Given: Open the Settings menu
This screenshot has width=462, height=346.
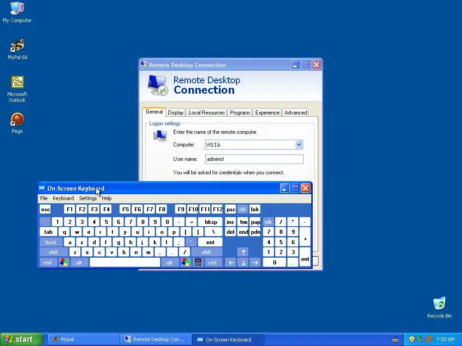Looking at the screenshot, I should click(x=88, y=198).
